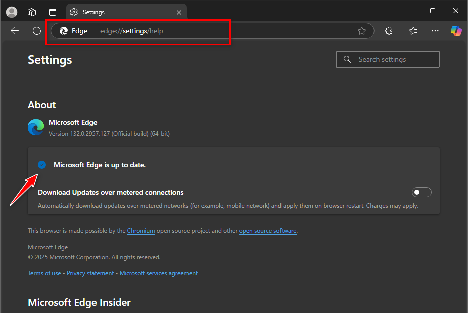Screen dimensions: 468x313
Task: Expand the Settings hamburger menu
Action: [17, 59]
